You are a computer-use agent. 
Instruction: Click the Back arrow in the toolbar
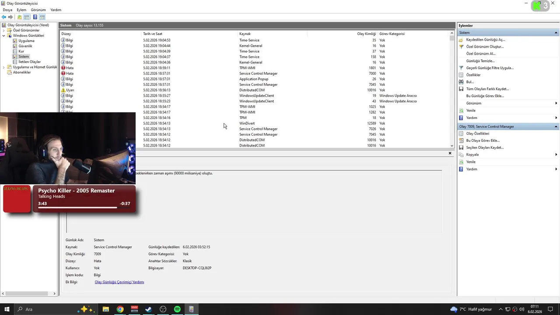[x=4, y=17]
